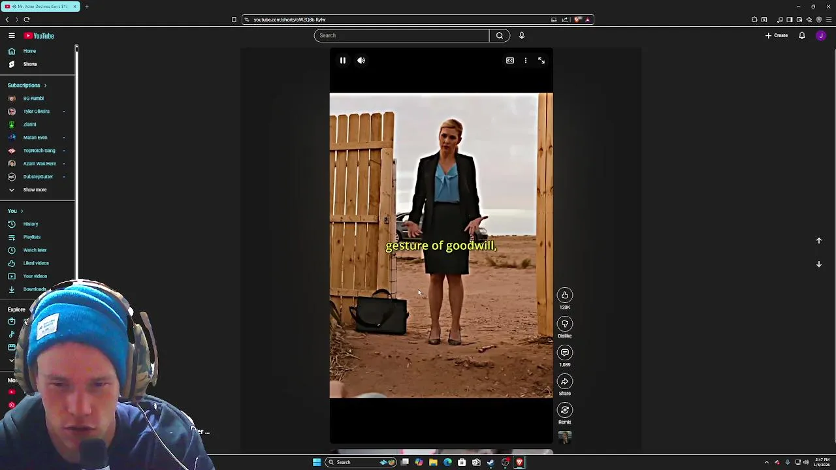The image size is (836, 470).
Task: Bookmark this page
Action: coord(234,20)
